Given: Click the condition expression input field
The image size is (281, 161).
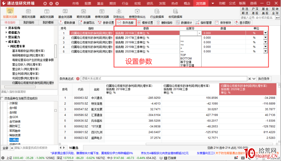Looking at the screenshot, I should pyautogui.click(x=164, y=79).
